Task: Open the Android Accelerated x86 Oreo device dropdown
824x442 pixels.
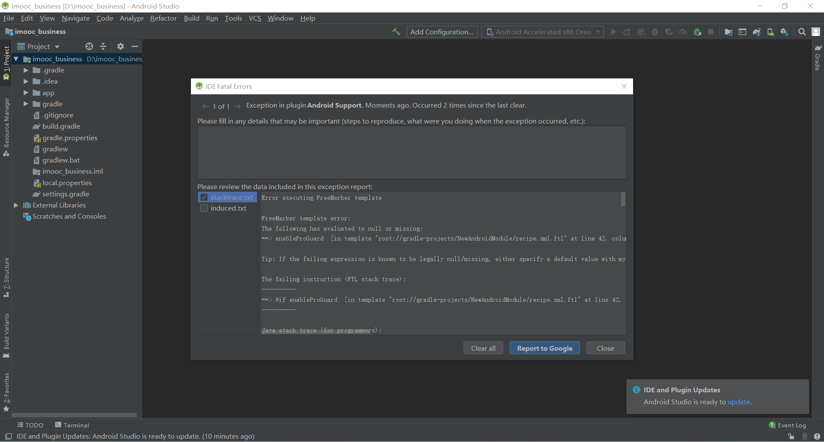Action: coord(542,32)
